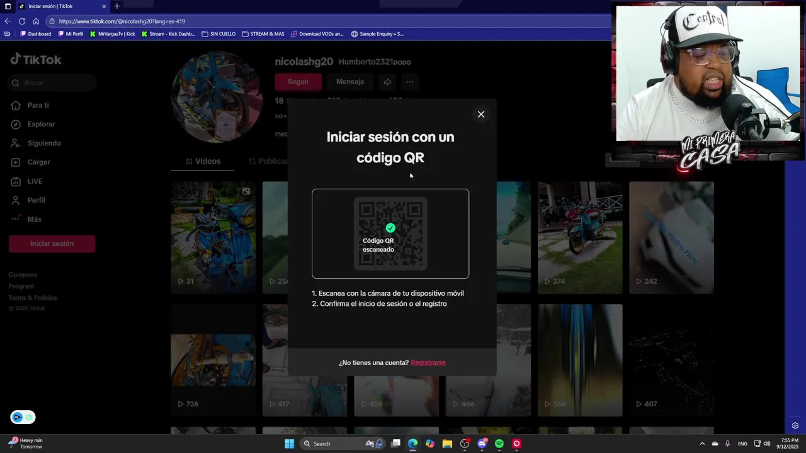Open the settings gear at page corner
Viewport: 806px width, 453px height.
795,426
